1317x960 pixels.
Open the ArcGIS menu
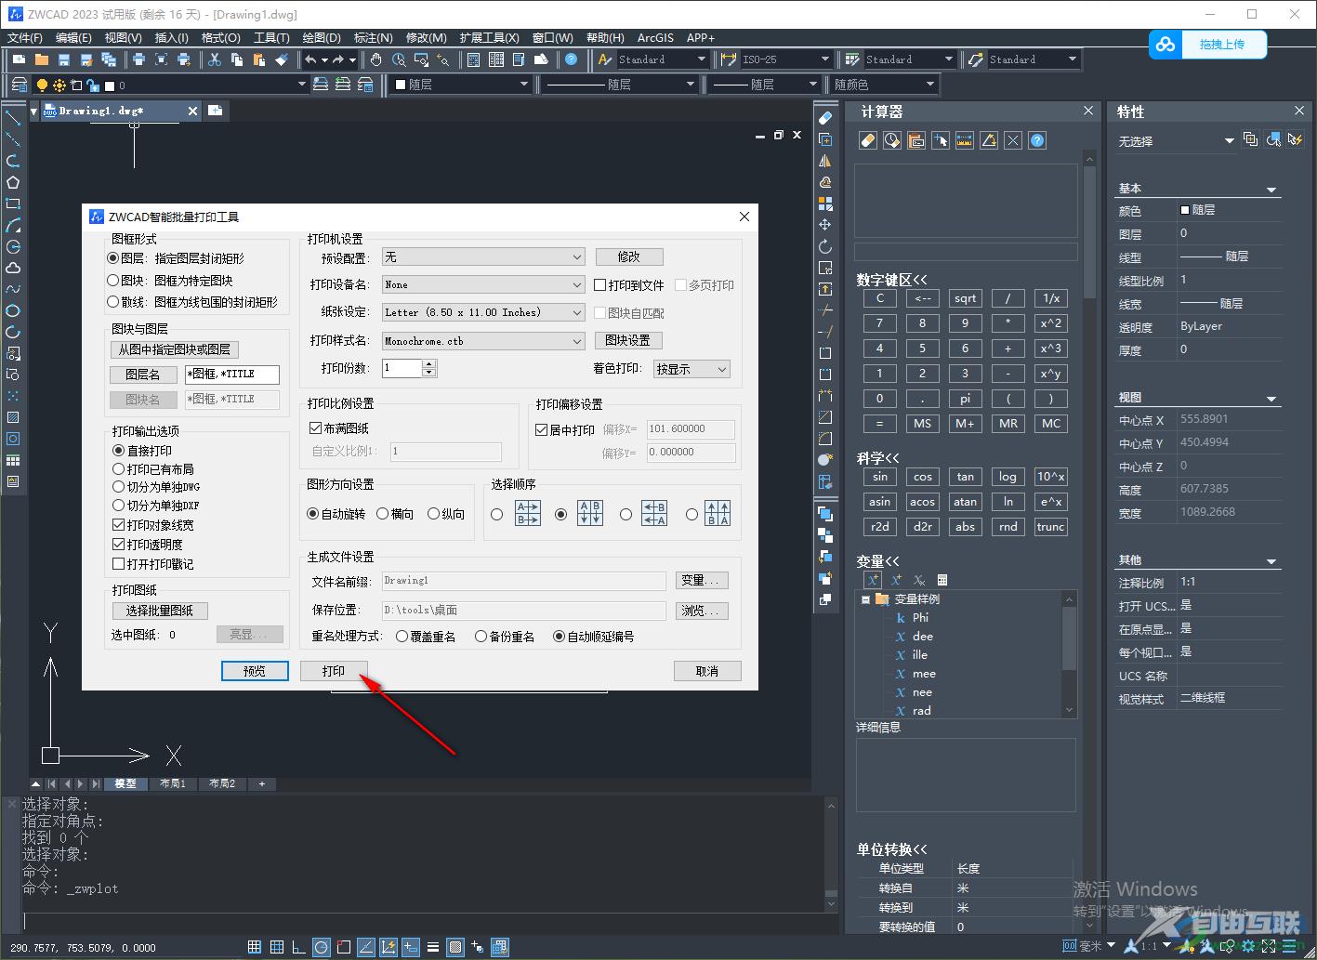tap(655, 38)
